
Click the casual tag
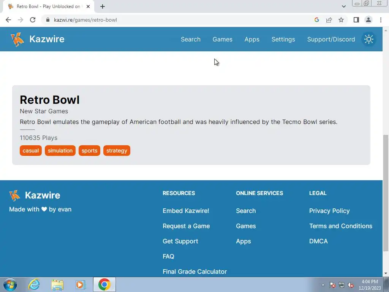coord(31,151)
